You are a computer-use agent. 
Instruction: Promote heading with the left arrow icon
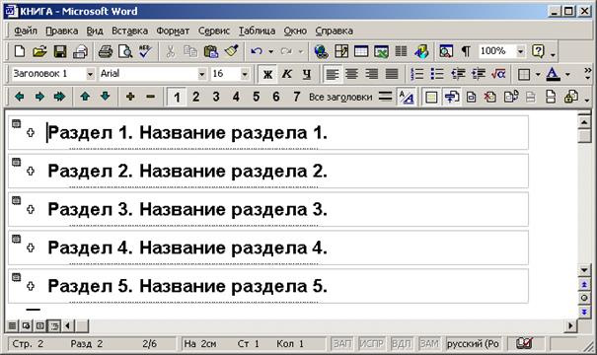pos(20,97)
